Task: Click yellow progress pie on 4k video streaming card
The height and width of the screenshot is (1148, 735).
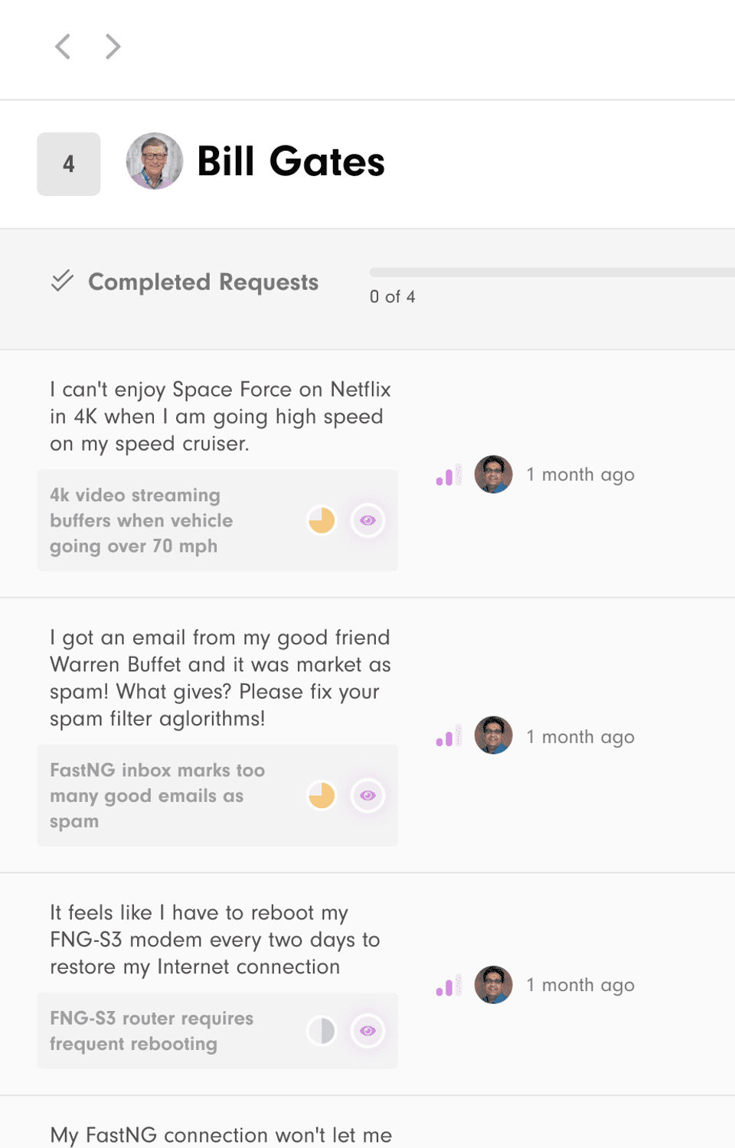Action: coord(322,520)
